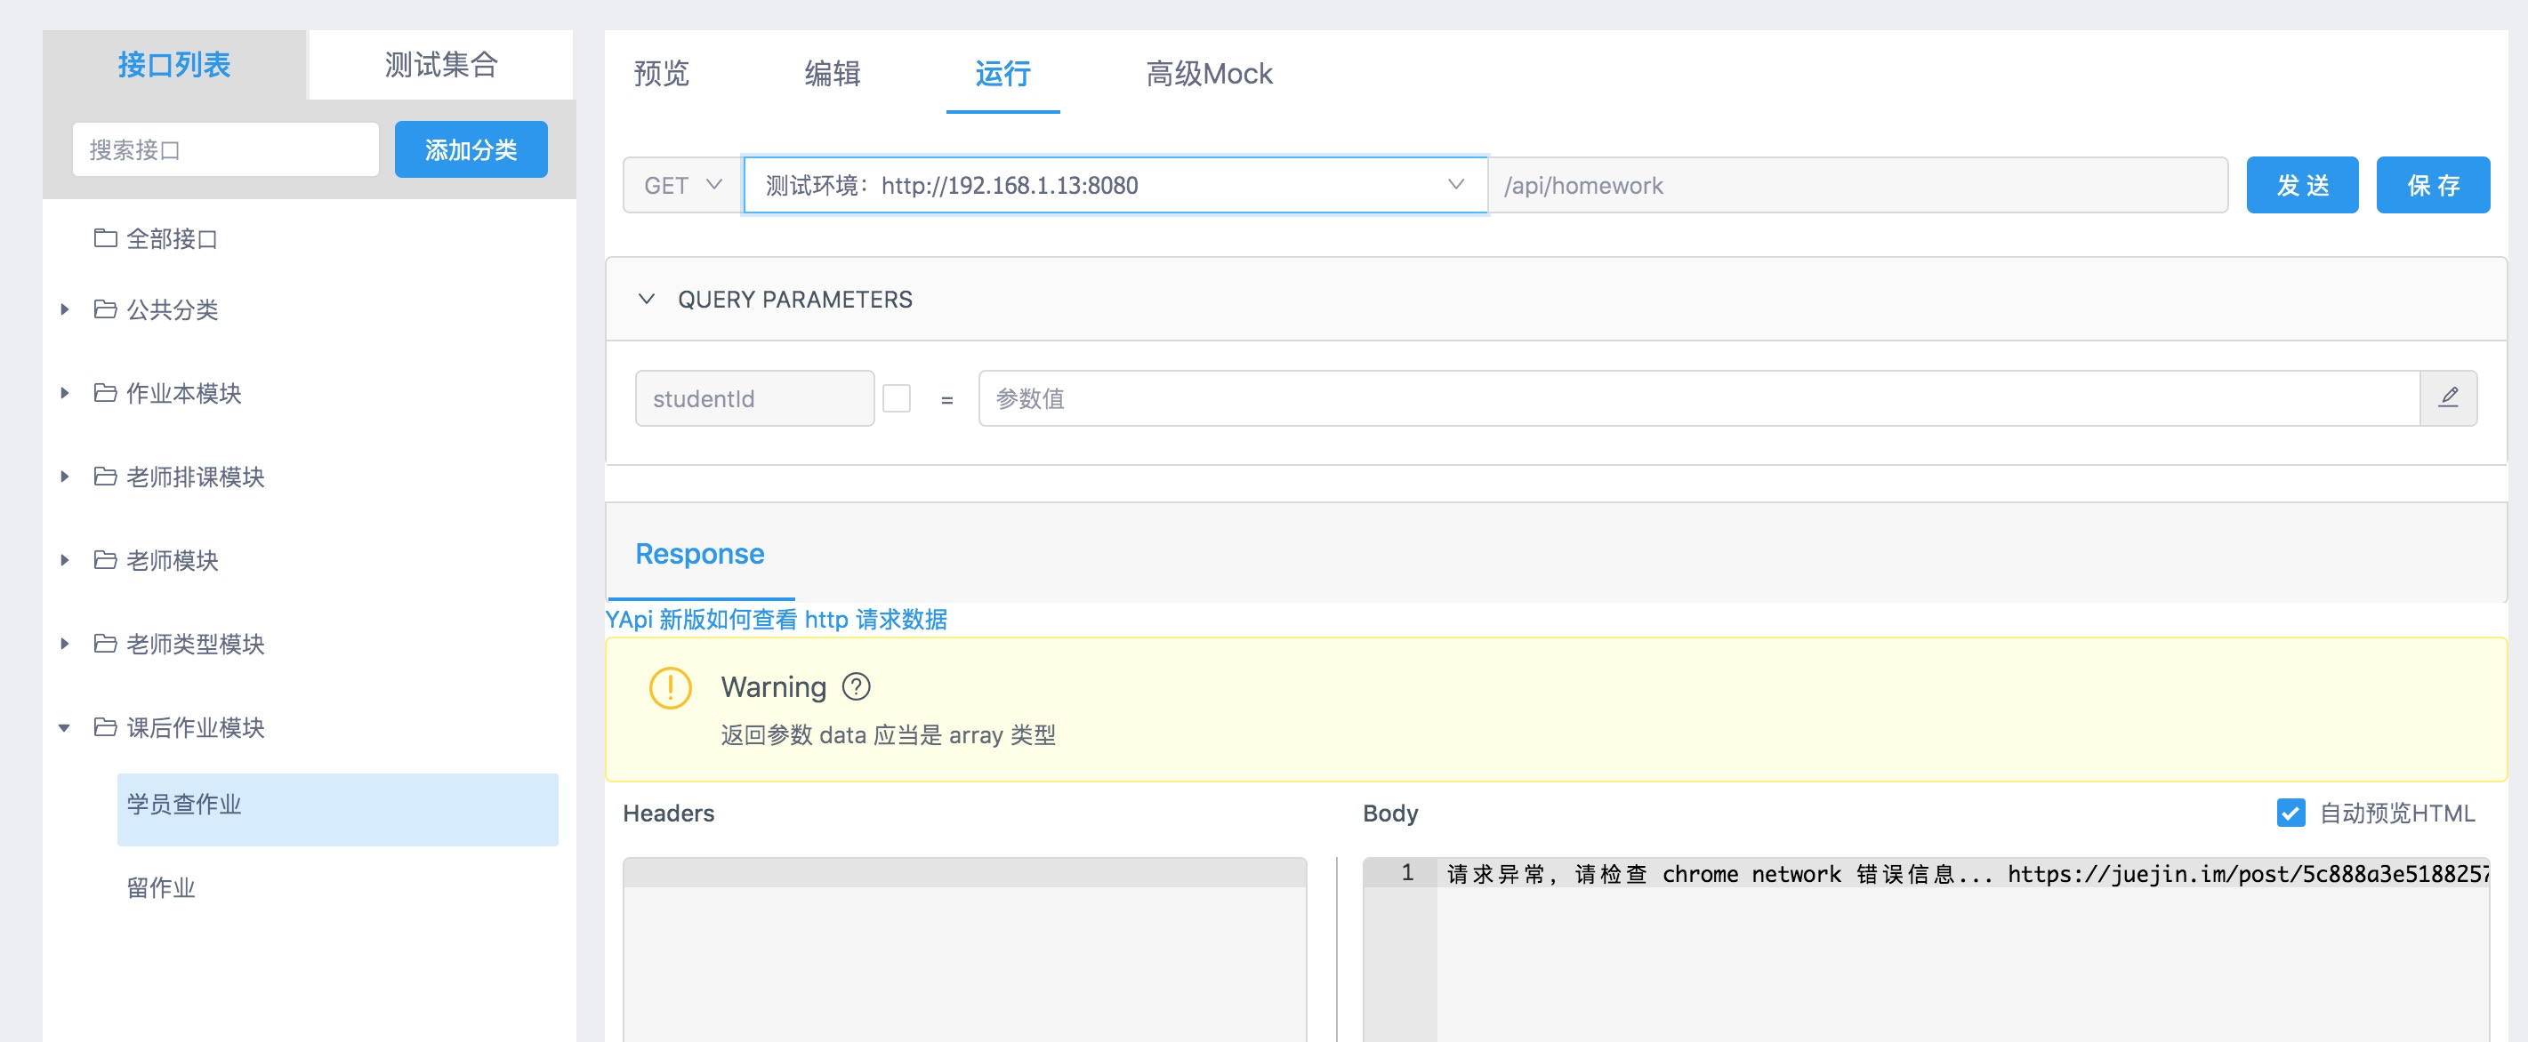
Task: Open the Warning help question mark icon
Action: click(x=857, y=687)
